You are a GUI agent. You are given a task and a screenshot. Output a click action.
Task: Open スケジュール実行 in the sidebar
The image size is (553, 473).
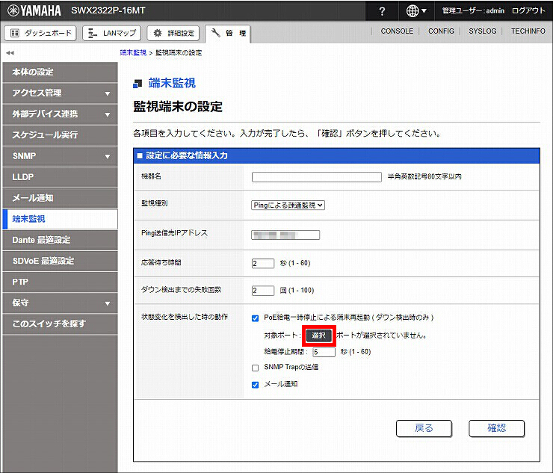[x=60, y=135]
